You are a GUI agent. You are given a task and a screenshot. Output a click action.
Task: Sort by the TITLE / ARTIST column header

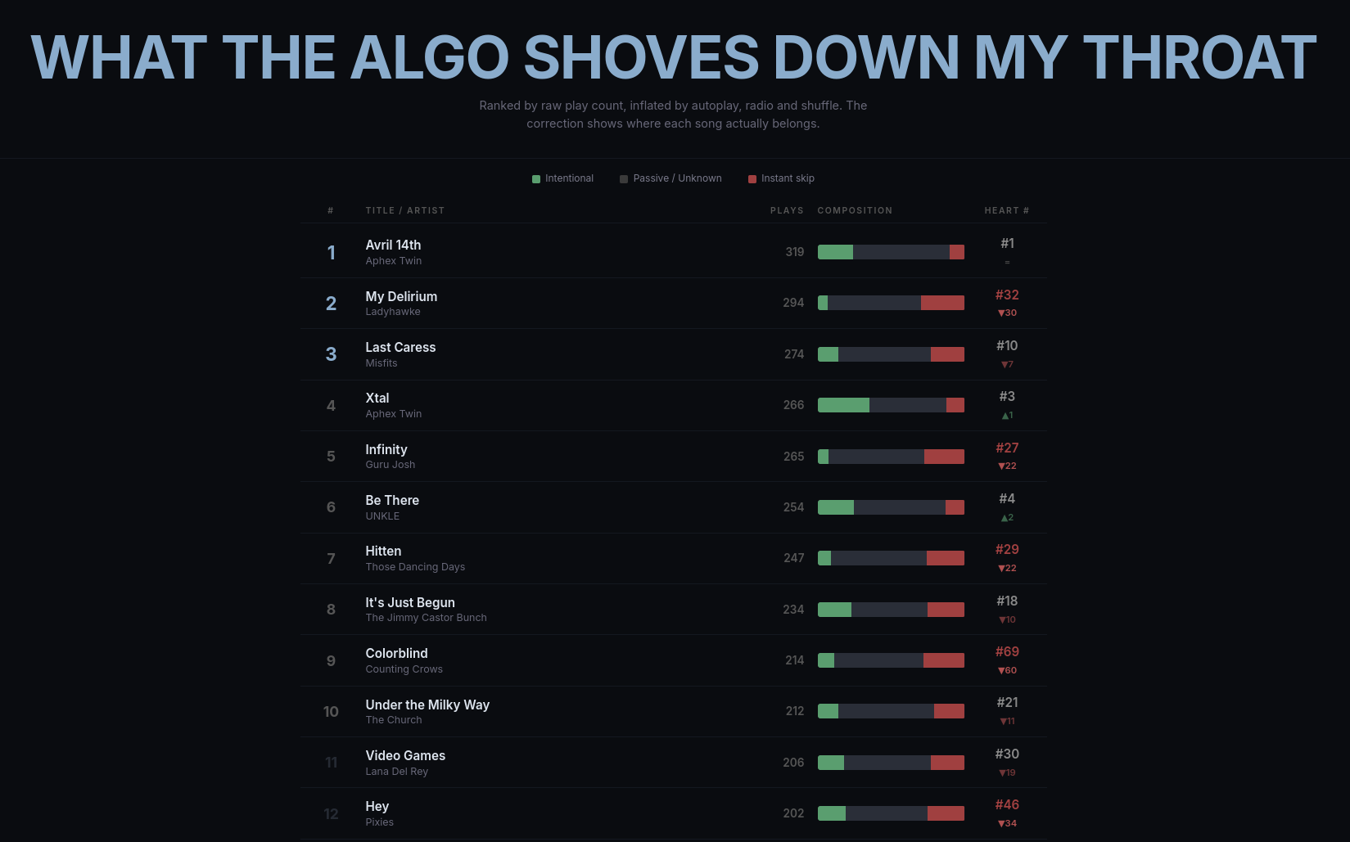[404, 210]
